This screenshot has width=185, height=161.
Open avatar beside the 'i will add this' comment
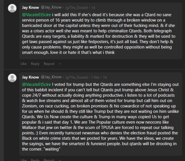pyautogui.click(x=12, y=8)
